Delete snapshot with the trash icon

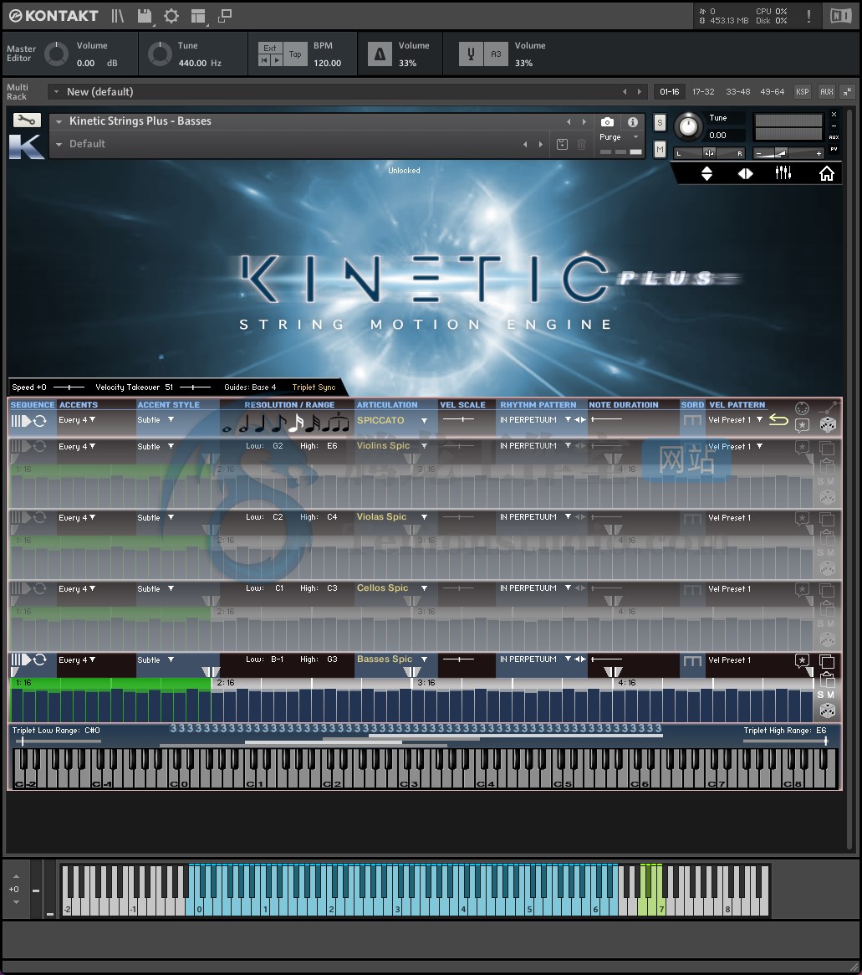point(581,144)
